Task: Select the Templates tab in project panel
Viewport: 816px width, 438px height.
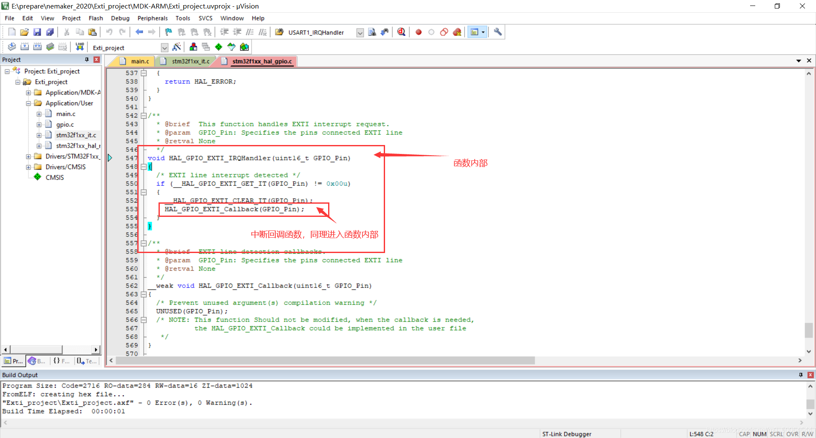Action: click(87, 361)
